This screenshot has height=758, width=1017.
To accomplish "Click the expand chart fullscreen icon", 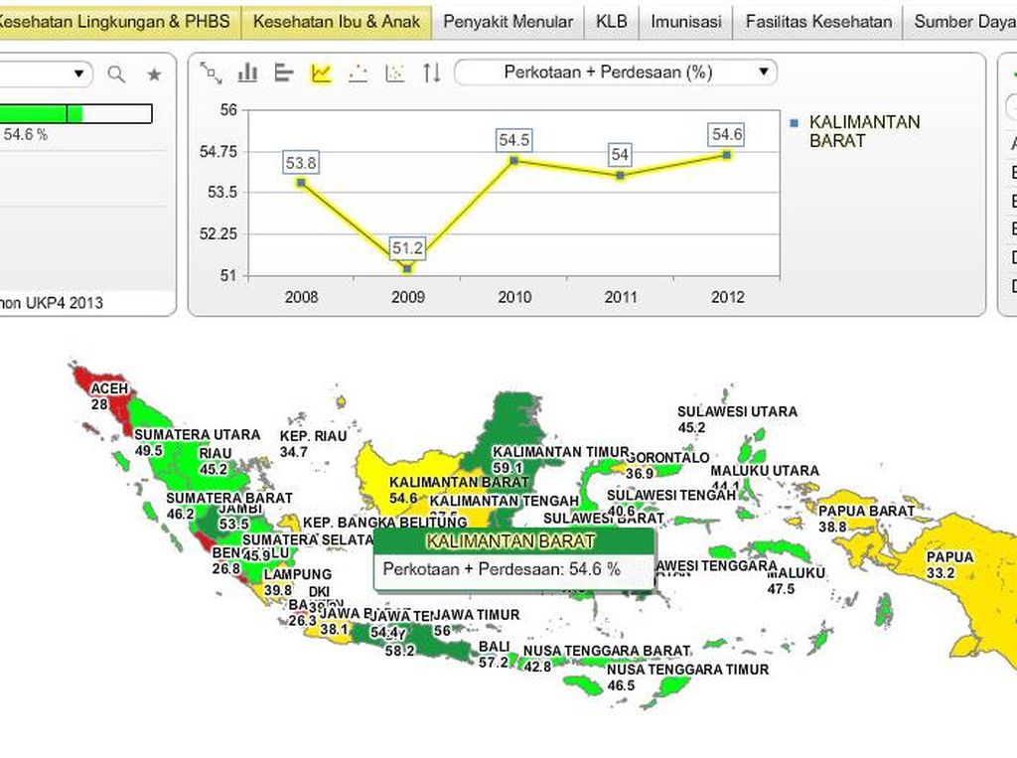I will click(211, 73).
